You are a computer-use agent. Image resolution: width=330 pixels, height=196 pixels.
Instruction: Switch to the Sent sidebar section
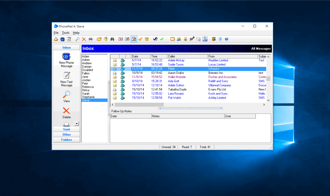pos(67,129)
